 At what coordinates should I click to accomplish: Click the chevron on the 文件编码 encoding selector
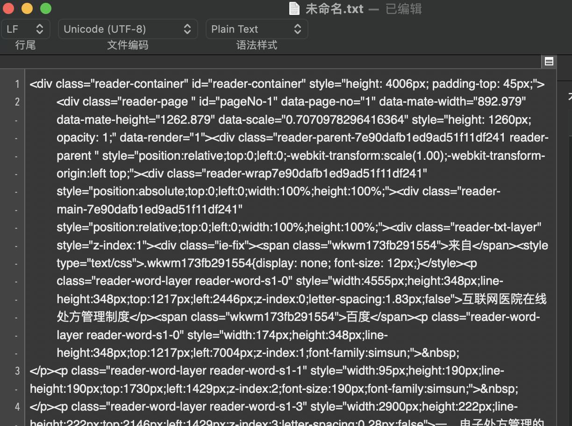187,29
